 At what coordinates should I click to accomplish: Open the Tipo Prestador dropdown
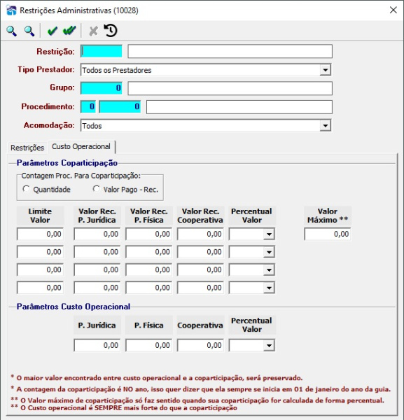[326, 70]
